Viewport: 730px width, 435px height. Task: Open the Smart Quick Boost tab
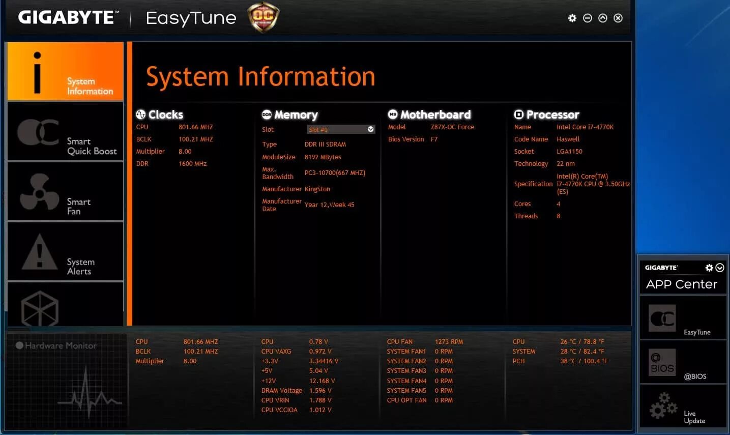pos(65,132)
